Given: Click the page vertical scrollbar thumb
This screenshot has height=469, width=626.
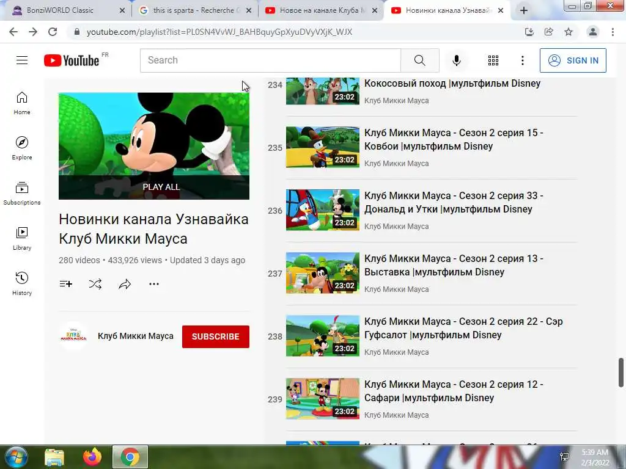Looking at the screenshot, I should click(x=621, y=373).
